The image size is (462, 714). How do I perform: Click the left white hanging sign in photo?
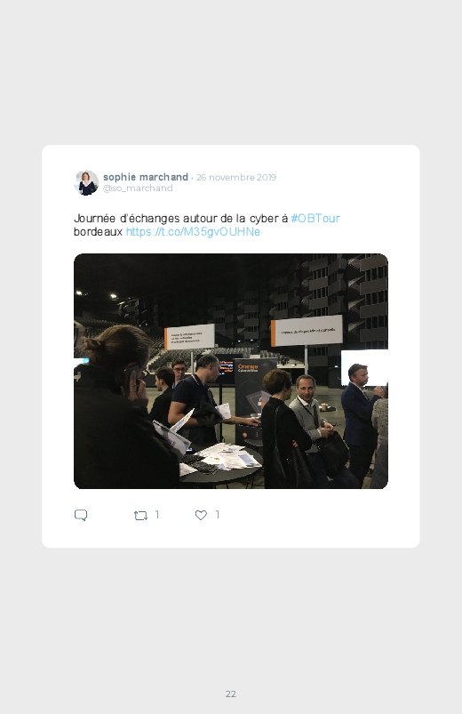(189, 337)
